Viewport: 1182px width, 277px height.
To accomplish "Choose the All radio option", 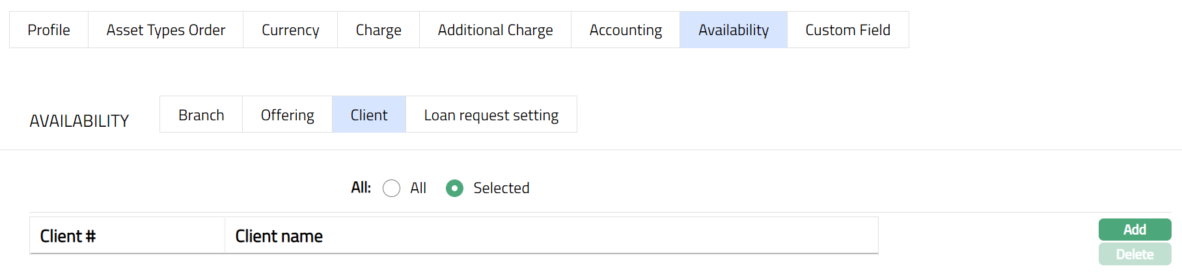I will [x=392, y=189].
